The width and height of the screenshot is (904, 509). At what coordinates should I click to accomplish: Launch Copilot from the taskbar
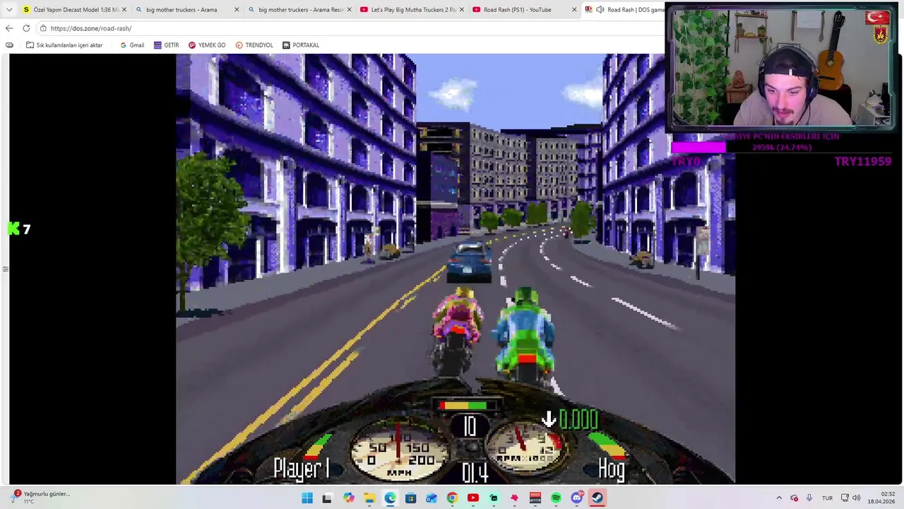(349, 498)
